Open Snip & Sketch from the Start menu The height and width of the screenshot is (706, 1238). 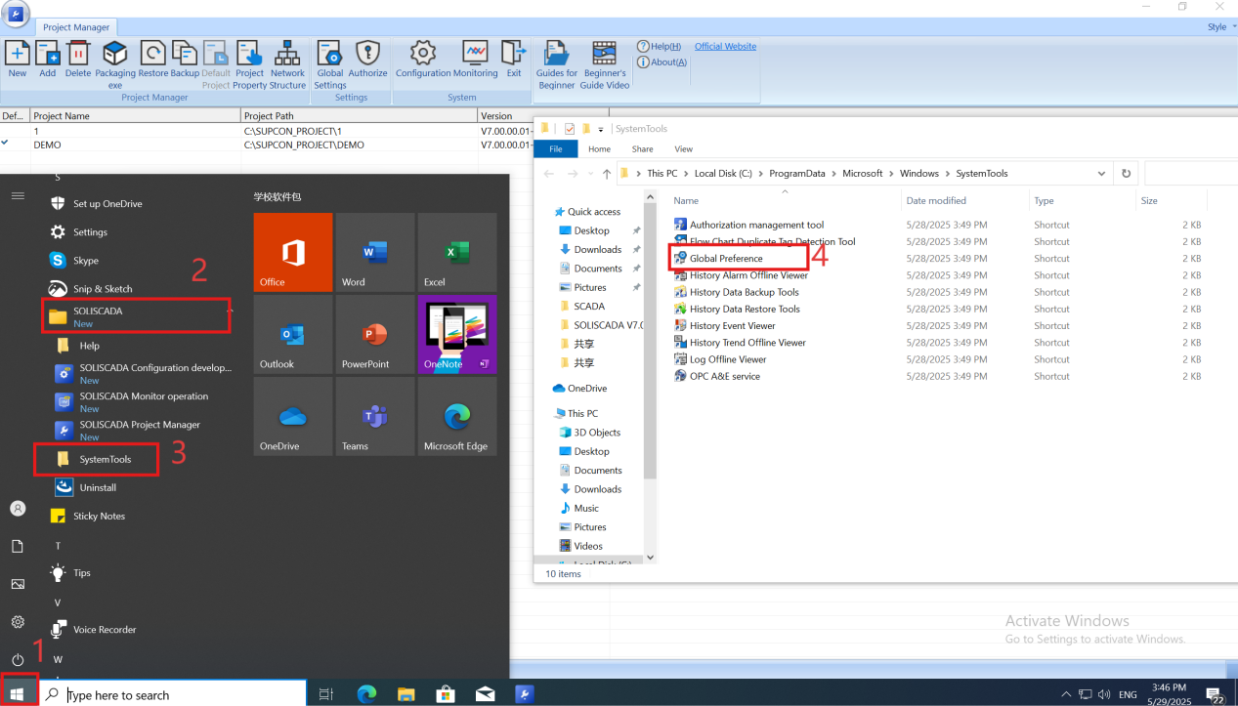(x=103, y=289)
